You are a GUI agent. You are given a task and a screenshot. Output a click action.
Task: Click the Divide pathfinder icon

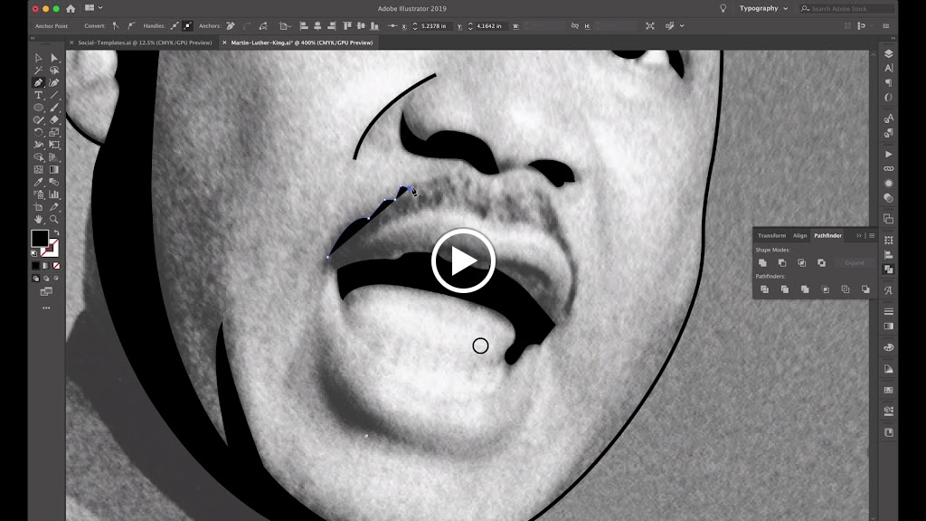point(765,289)
